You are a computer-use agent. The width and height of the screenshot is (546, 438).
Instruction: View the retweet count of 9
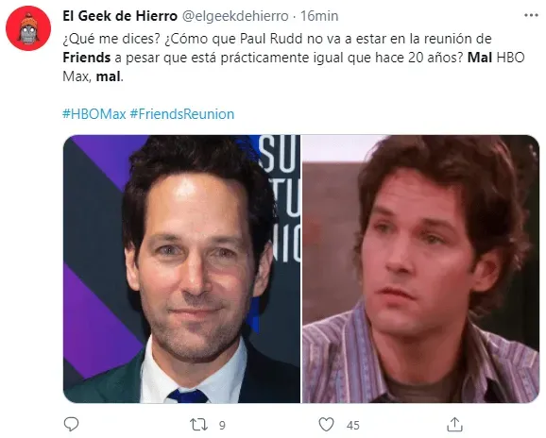[222, 425]
